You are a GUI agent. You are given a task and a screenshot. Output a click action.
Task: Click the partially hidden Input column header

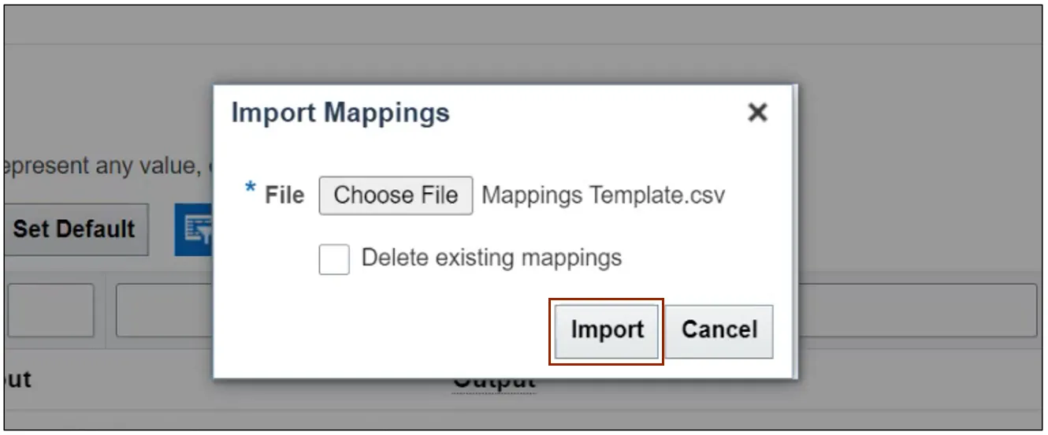point(17,380)
